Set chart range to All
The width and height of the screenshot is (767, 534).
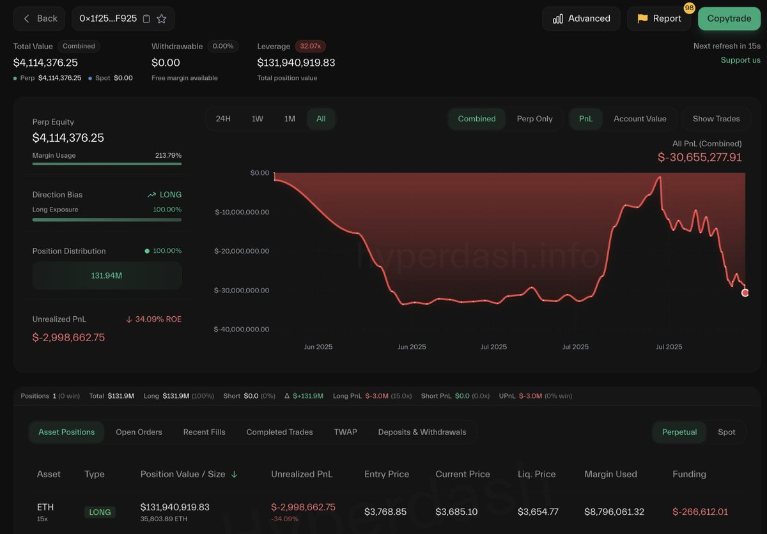click(x=321, y=119)
